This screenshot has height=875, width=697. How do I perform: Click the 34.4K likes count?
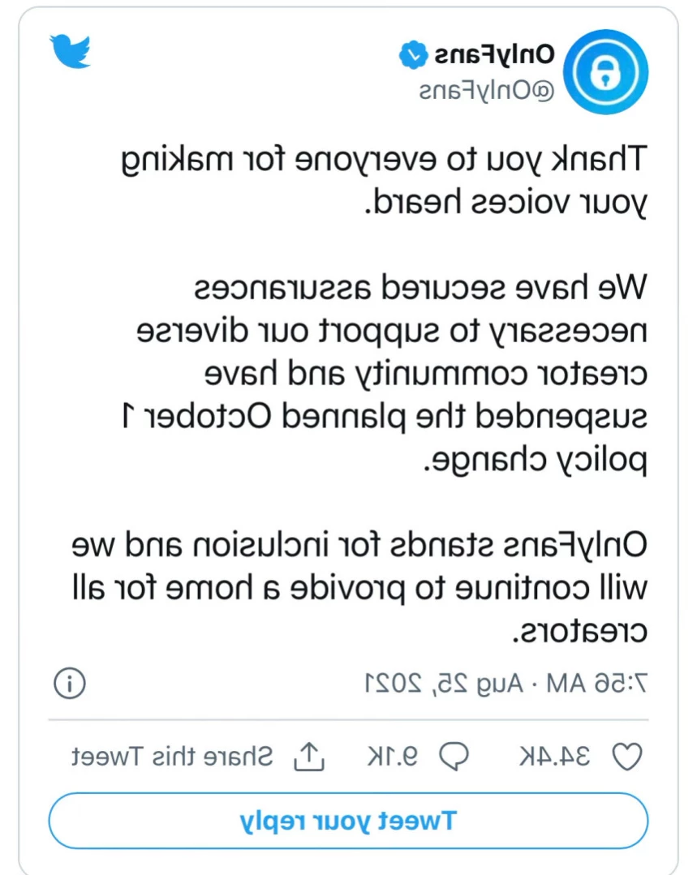(554, 757)
